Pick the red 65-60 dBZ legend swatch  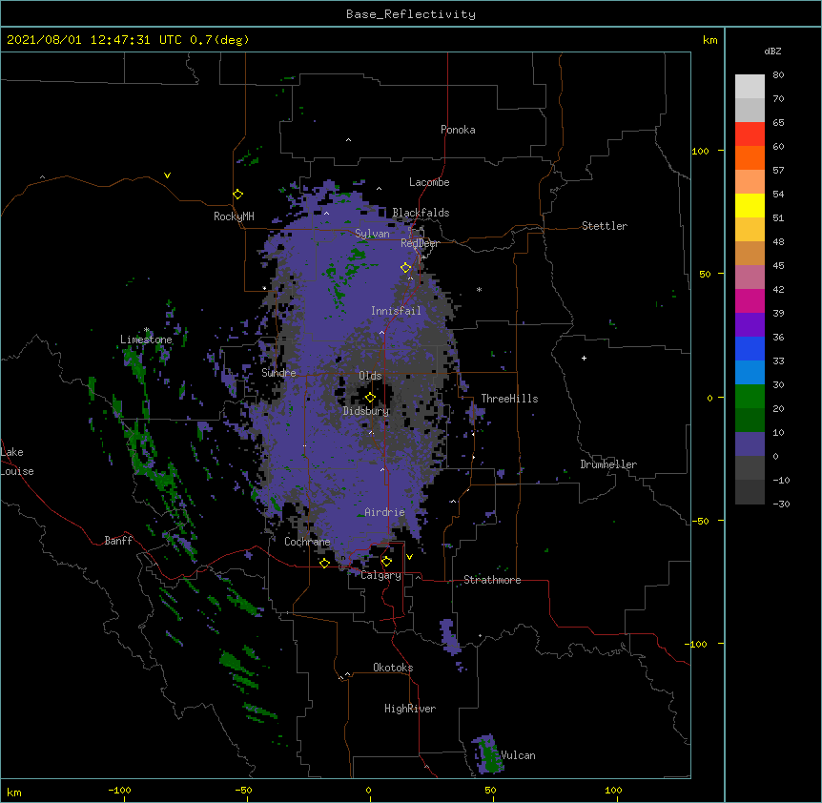click(x=750, y=134)
